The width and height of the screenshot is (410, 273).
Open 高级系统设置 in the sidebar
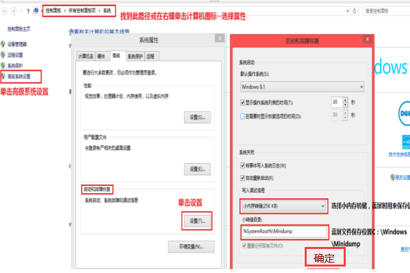tap(19, 76)
